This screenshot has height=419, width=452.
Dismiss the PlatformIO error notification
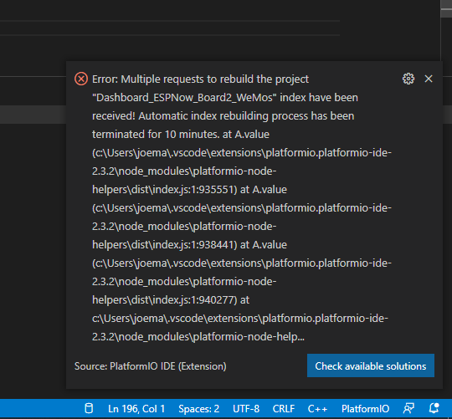(x=429, y=79)
